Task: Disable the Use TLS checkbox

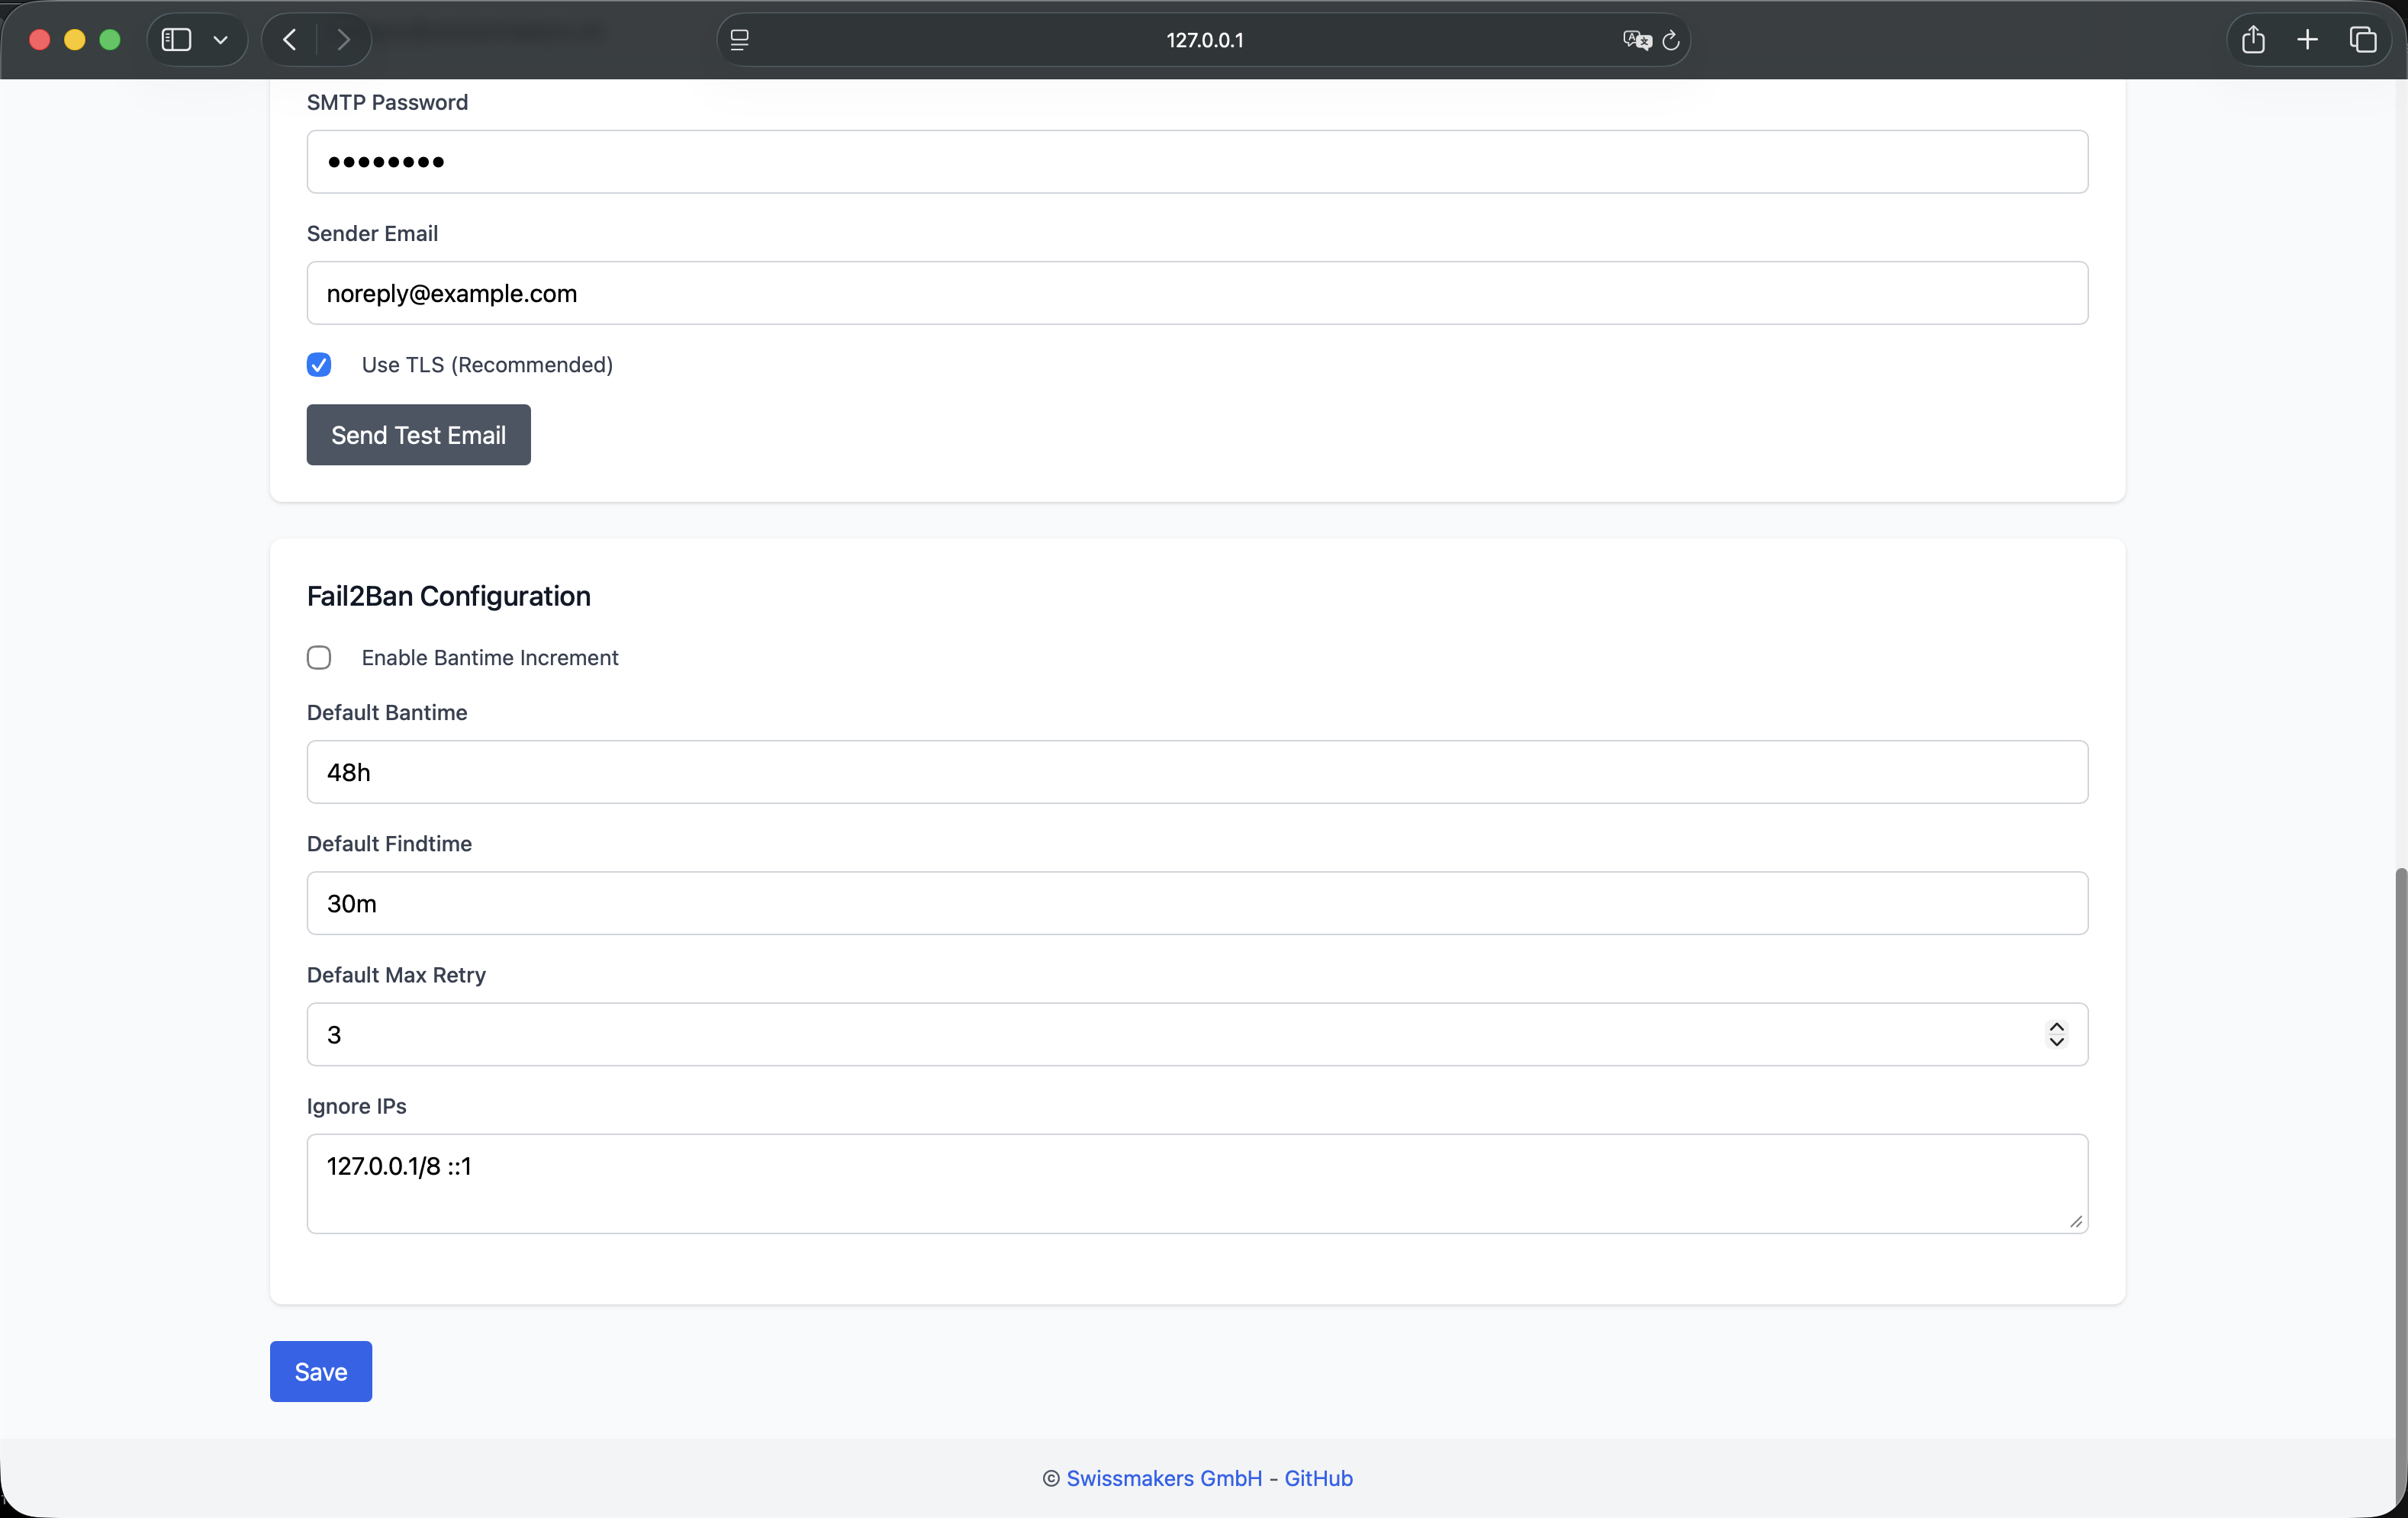Action: [x=318, y=365]
